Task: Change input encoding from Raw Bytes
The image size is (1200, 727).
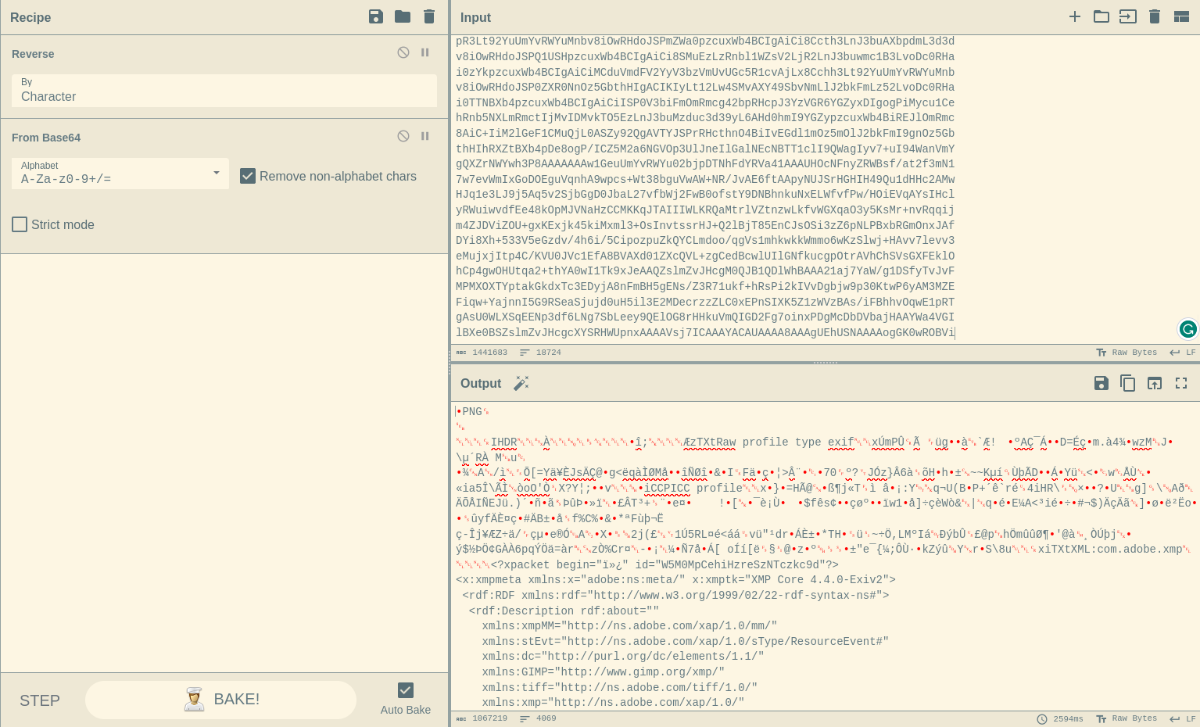Action: [1127, 353]
